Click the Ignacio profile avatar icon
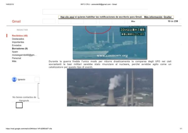 pyautogui.click(x=14, y=79)
